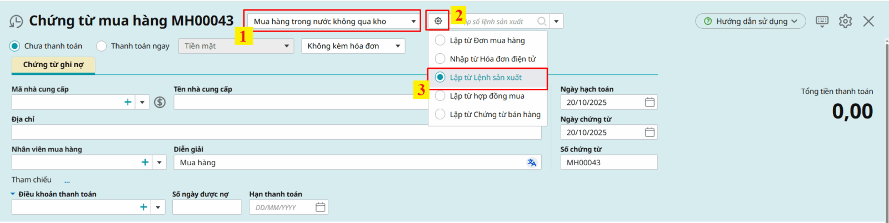Collapse the Điều khoản thanh toán section triangle
889x223 pixels.
(x=13, y=194)
